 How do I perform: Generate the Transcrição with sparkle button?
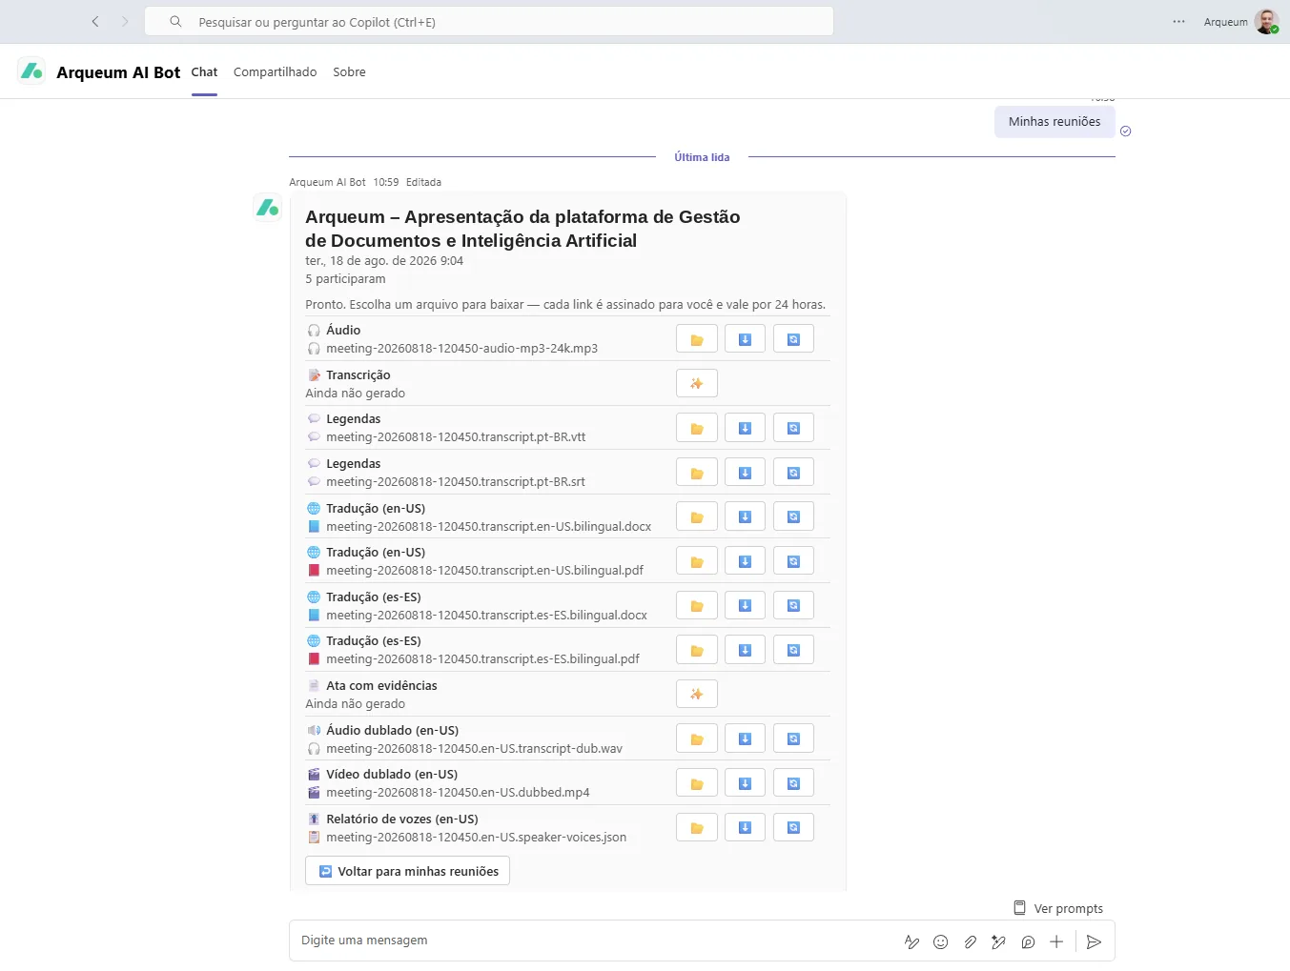tap(697, 383)
